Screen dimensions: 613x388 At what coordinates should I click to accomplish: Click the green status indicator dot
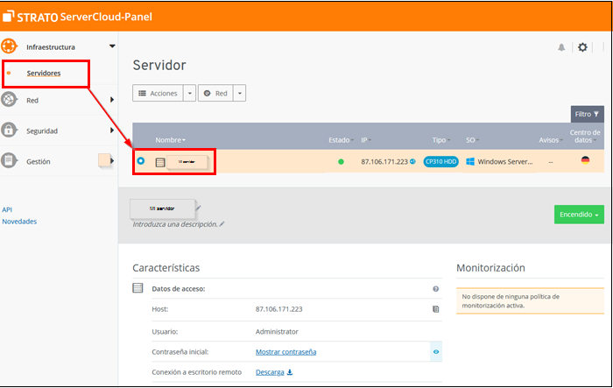tap(341, 161)
